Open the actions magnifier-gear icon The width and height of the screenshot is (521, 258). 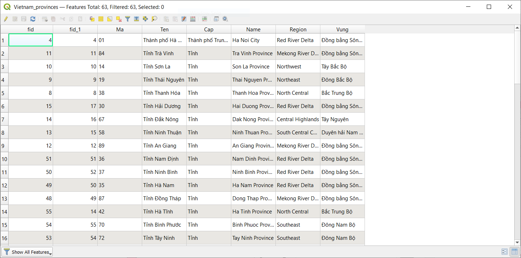225,19
